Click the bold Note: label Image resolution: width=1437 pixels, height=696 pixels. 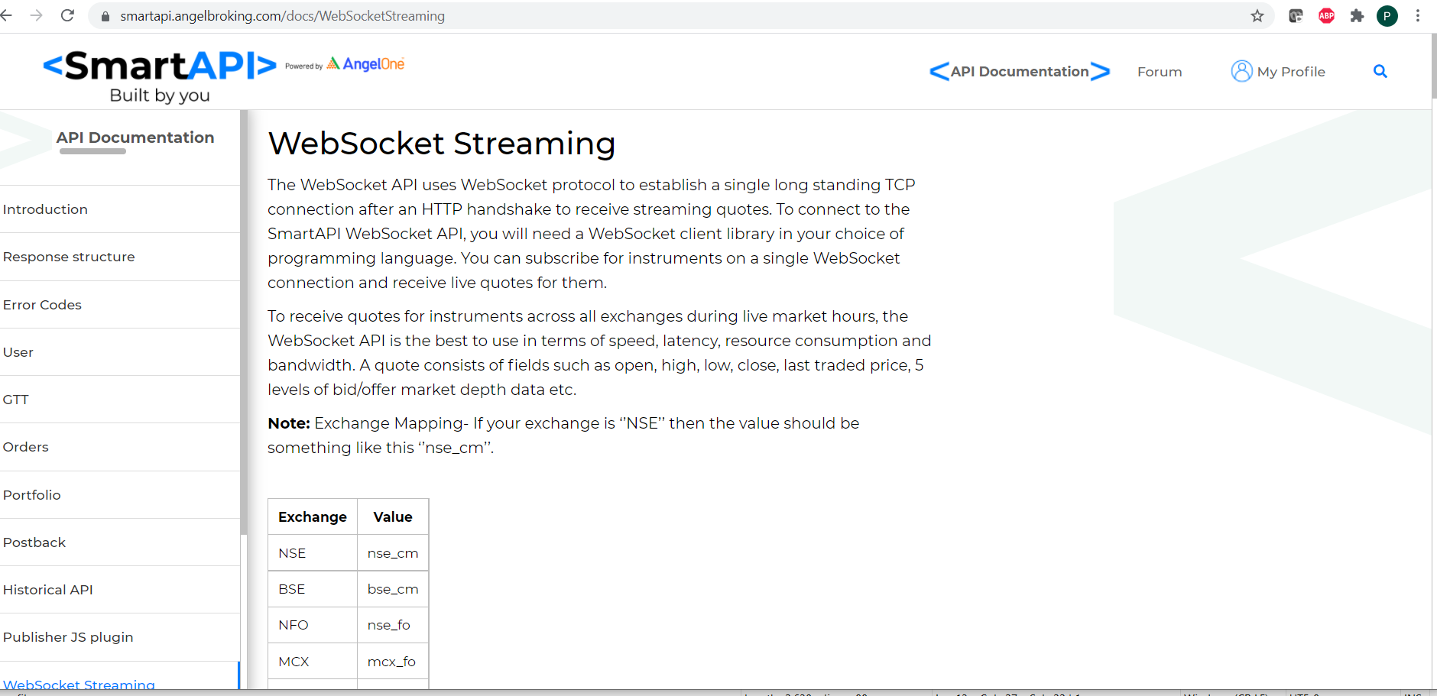289,423
